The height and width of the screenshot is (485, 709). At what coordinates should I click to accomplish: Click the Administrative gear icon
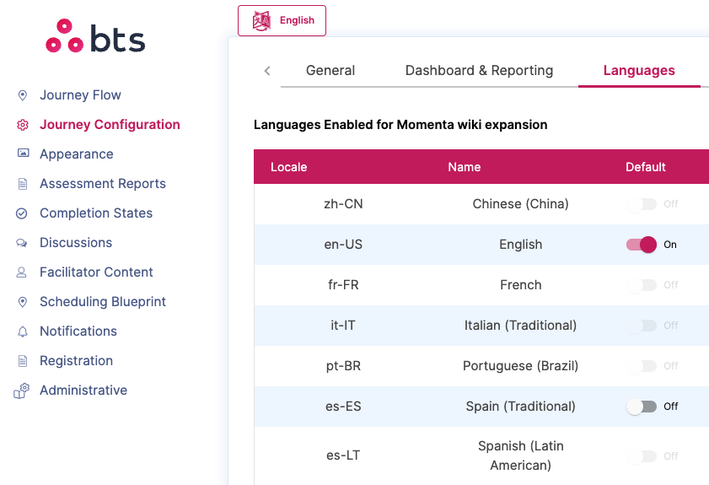(x=21, y=391)
